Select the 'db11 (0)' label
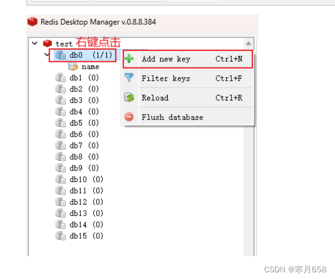 coord(86,191)
